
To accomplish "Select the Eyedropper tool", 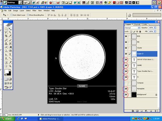I will (x=10, y=62).
